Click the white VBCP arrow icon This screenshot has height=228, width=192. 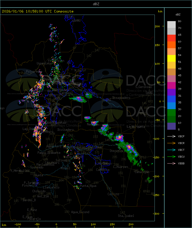pos(171,136)
